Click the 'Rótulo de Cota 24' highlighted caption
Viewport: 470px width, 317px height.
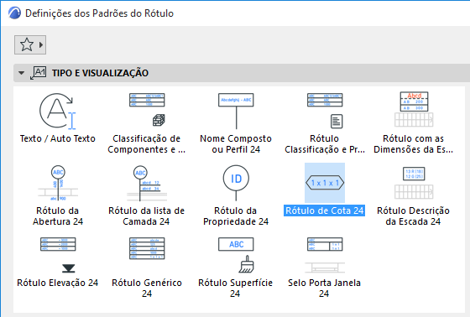pyautogui.click(x=324, y=210)
